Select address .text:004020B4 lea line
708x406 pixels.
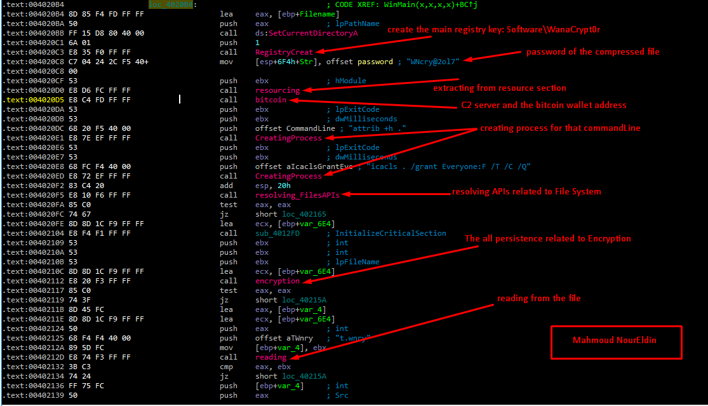34,14
